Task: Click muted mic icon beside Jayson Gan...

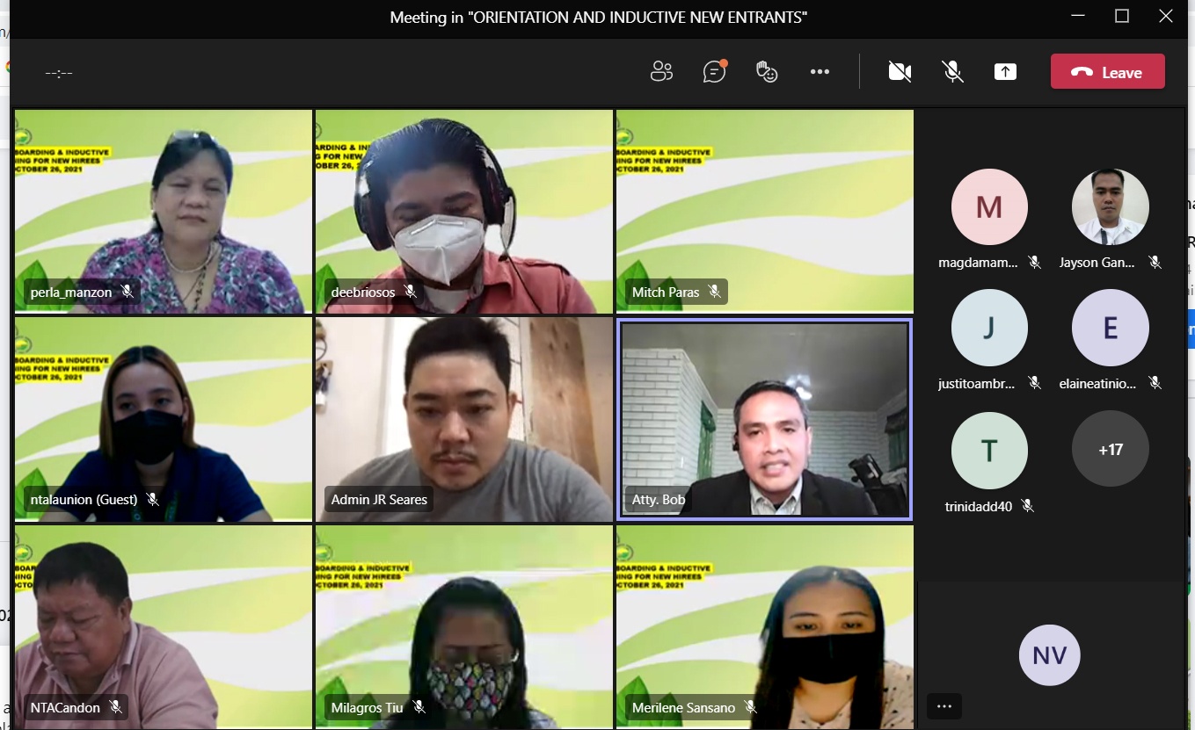Action: [x=1155, y=262]
